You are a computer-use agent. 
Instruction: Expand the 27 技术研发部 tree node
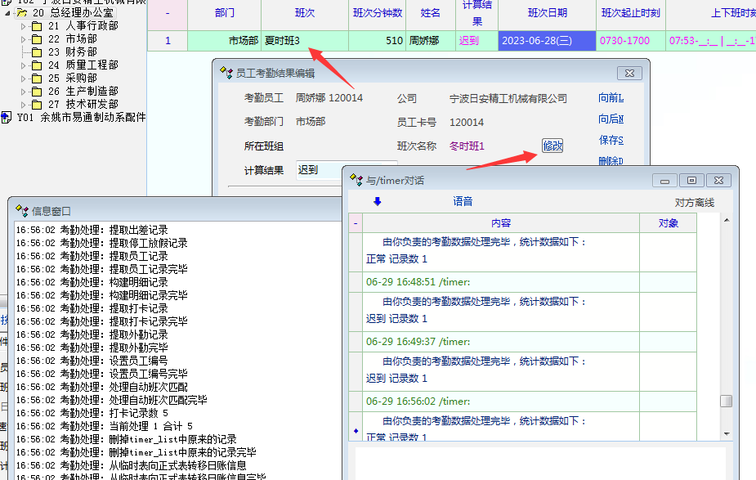click(x=24, y=105)
